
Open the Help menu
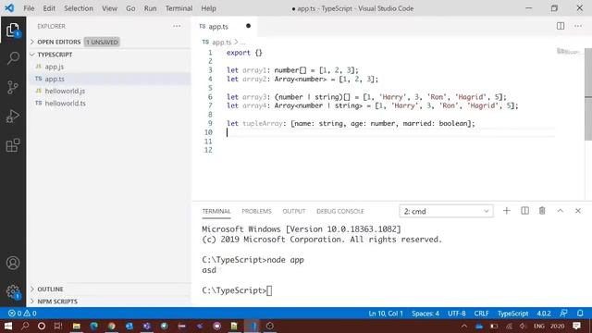(x=208, y=8)
